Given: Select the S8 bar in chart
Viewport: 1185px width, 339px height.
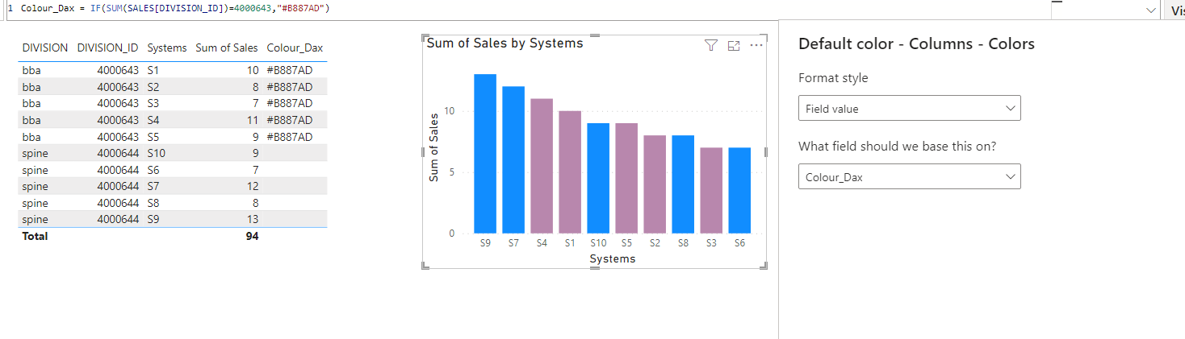Looking at the screenshot, I should click(683, 184).
